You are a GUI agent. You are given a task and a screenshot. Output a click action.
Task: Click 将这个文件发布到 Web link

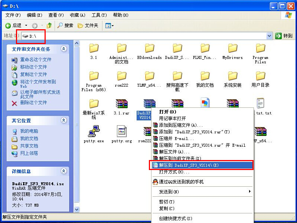[38, 84]
